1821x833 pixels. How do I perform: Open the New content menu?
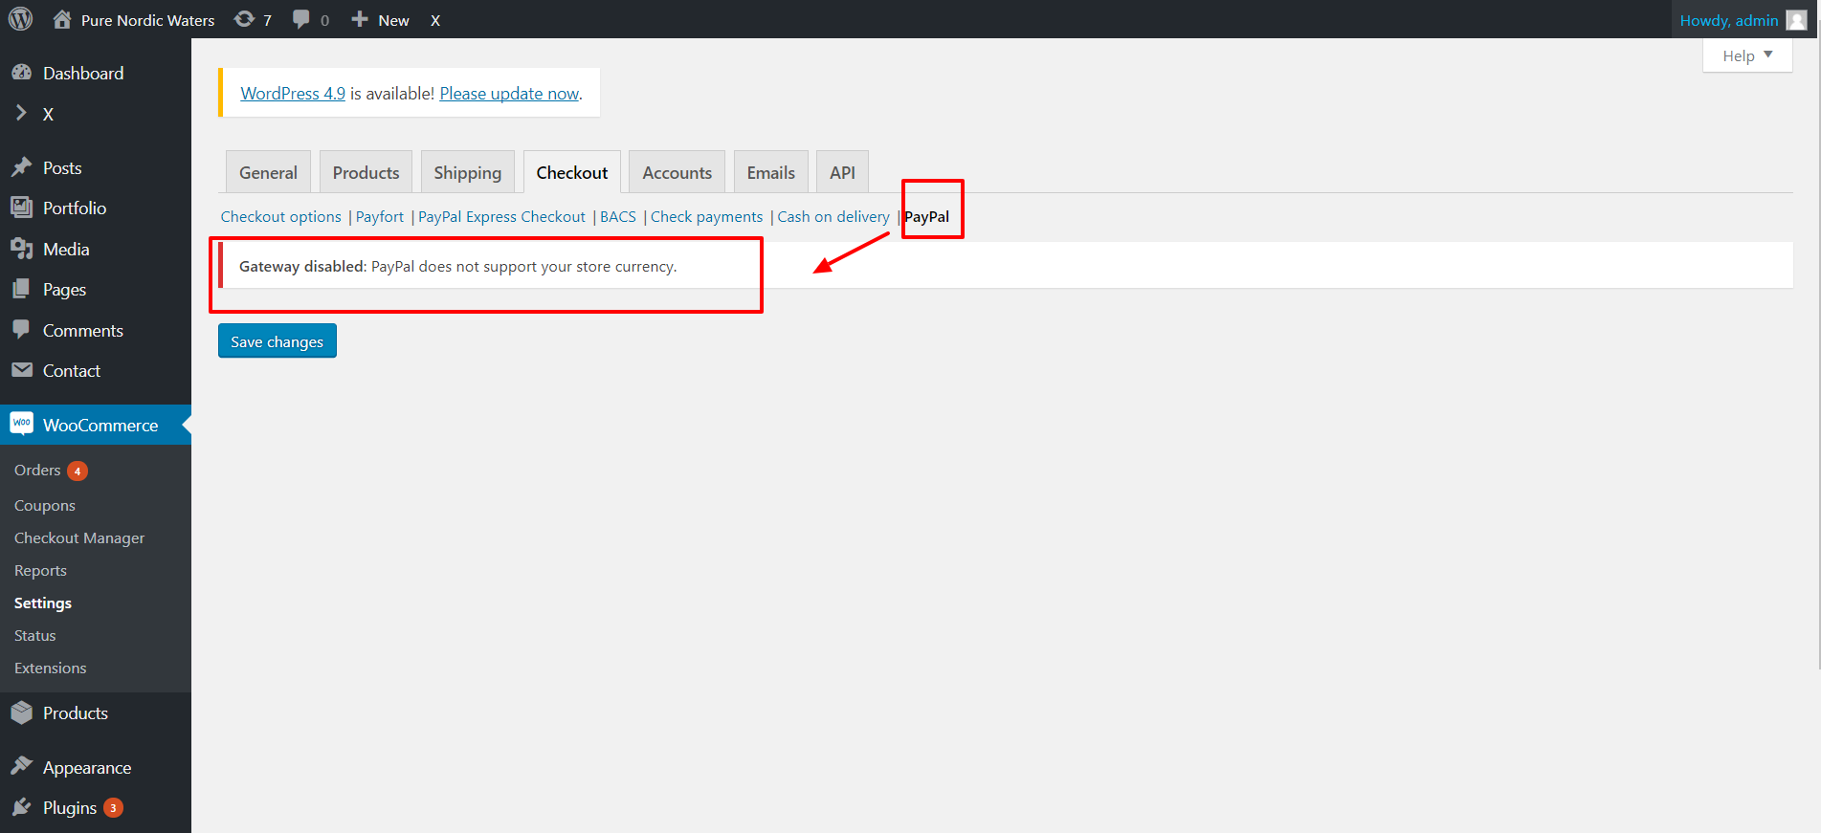coord(381,20)
